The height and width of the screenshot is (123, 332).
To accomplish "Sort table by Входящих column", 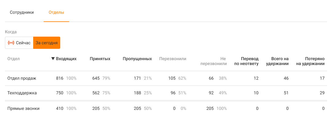I will click(66, 59).
